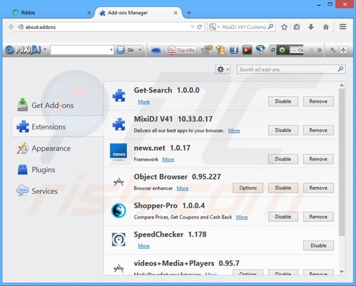
Task: Close the Ribble tab
Action: [x=89, y=13]
